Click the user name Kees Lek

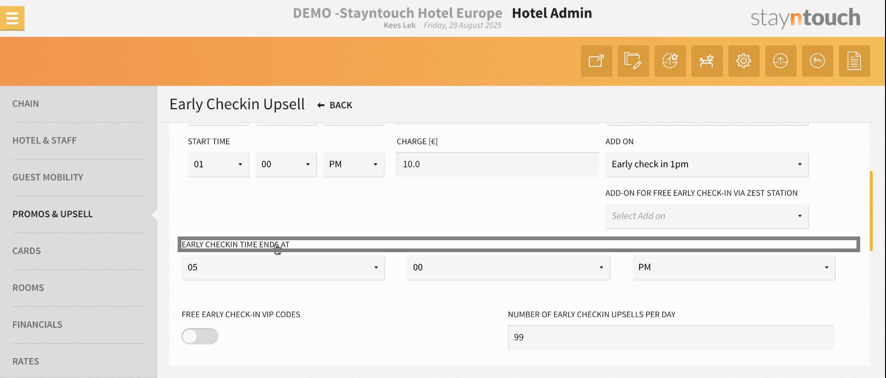(x=400, y=25)
